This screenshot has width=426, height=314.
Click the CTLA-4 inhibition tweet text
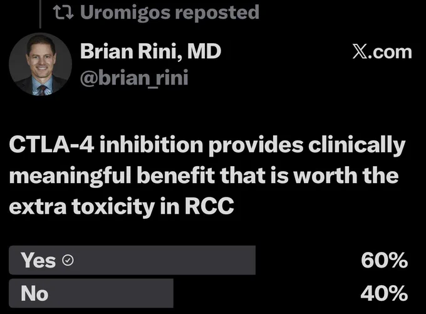[x=207, y=175]
